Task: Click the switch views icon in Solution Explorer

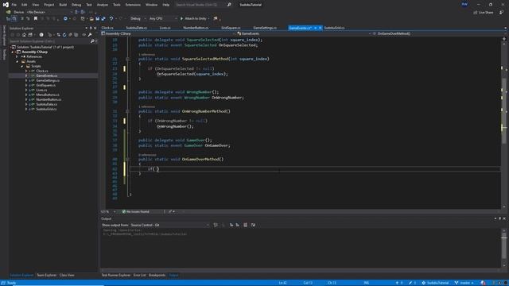Action: coord(30,35)
